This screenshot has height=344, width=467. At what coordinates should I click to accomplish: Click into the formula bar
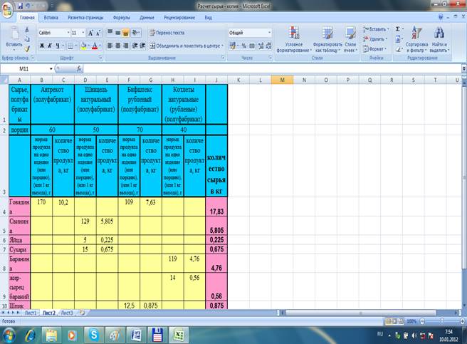[x=272, y=69]
